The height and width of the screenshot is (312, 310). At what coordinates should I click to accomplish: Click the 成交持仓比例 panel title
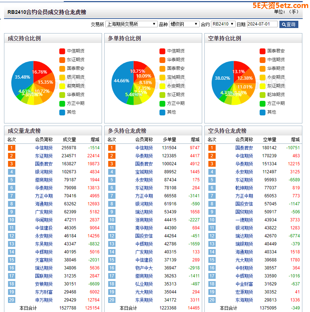pyautogui.click(x=24, y=38)
